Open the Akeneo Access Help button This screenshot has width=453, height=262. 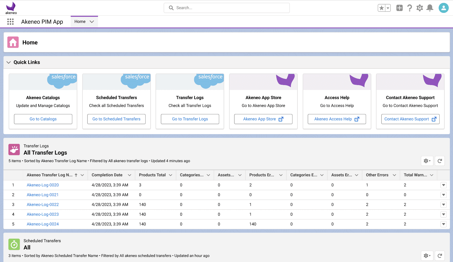pyautogui.click(x=337, y=119)
